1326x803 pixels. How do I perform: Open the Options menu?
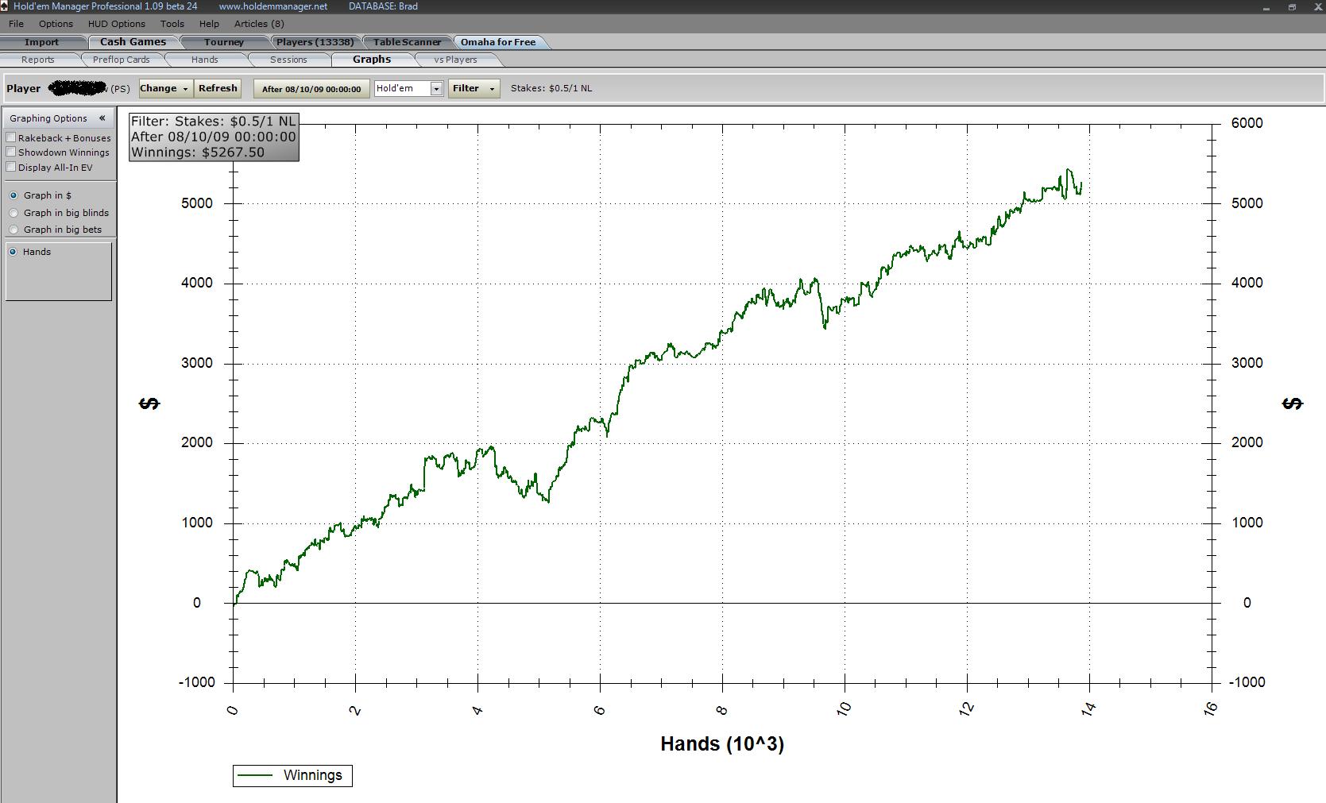[x=56, y=24]
